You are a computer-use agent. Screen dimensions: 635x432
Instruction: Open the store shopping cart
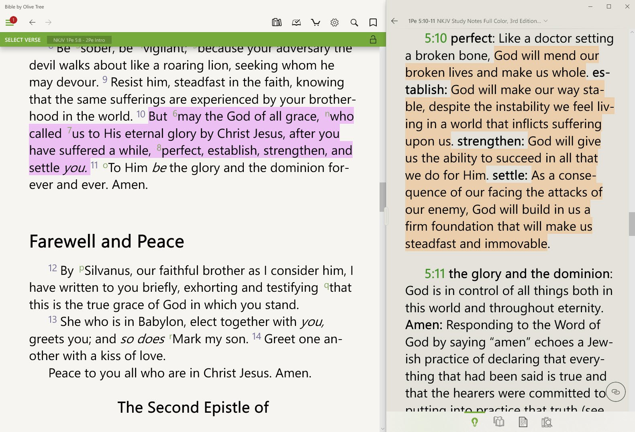click(316, 23)
